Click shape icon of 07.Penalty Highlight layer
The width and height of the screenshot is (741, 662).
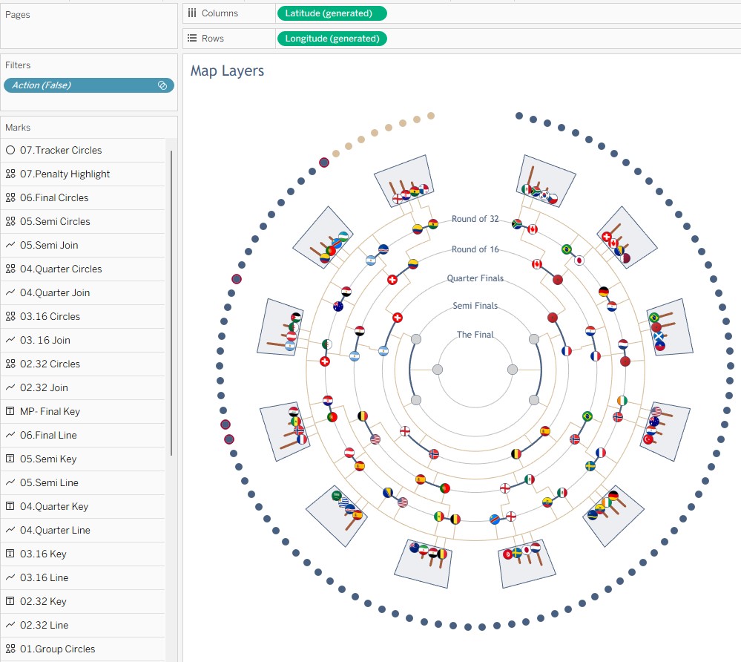tap(10, 174)
